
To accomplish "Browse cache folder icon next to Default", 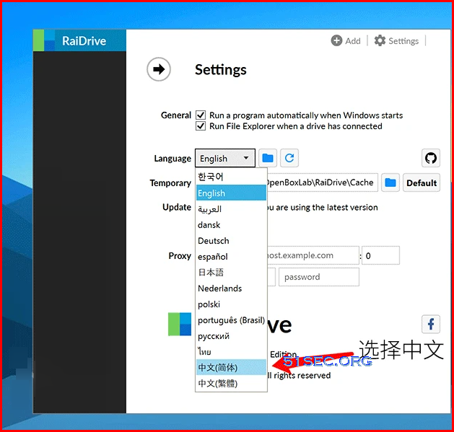I will click(390, 182).
